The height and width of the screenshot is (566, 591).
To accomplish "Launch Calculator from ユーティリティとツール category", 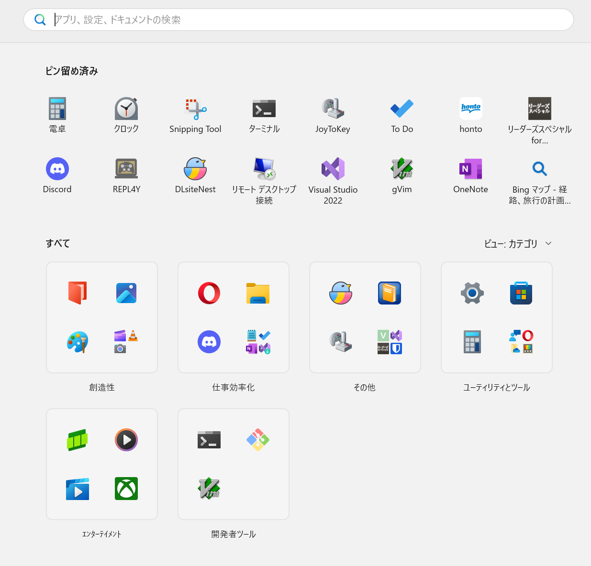I will click(x=472, y=342).
